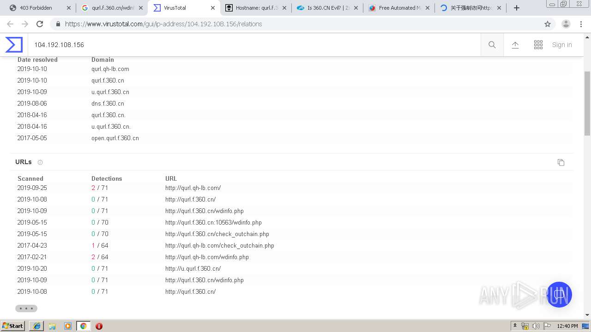Go back to previous page

10,24
